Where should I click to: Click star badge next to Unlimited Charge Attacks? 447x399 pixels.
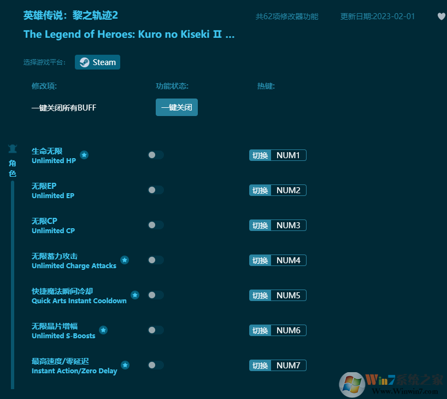125,260
